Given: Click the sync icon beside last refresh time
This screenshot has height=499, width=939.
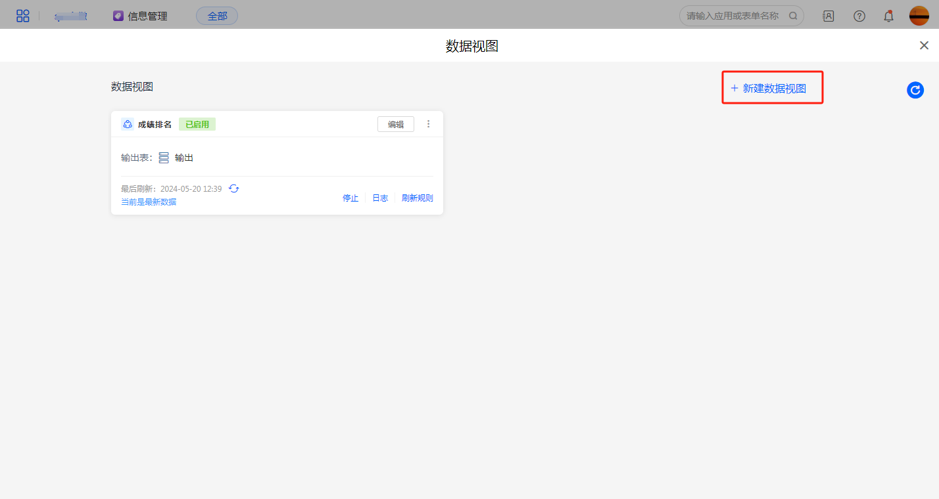Looking at the screenshot, I should [234, 188].
